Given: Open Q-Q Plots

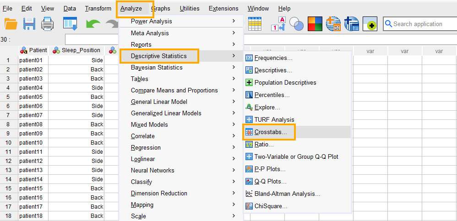Looking at the screenshot, I should pyautogui.click(x=297, y=181).
